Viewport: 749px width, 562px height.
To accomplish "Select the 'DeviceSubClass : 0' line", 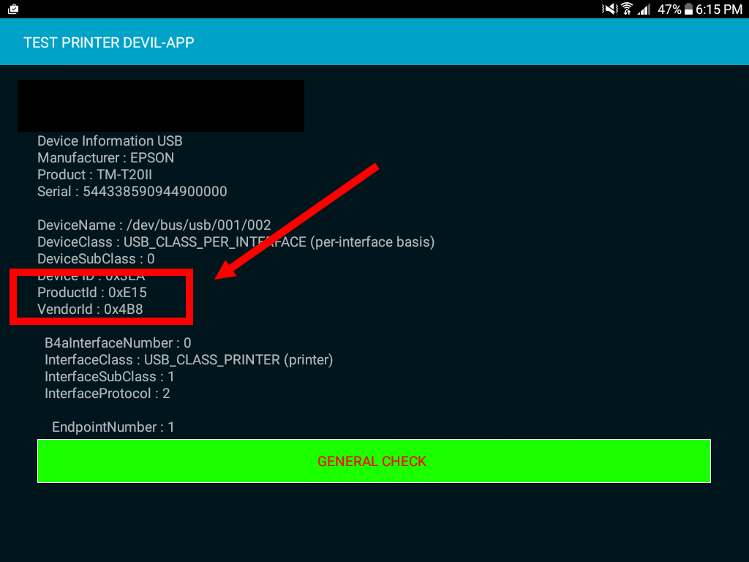I will tap(96, 258).
